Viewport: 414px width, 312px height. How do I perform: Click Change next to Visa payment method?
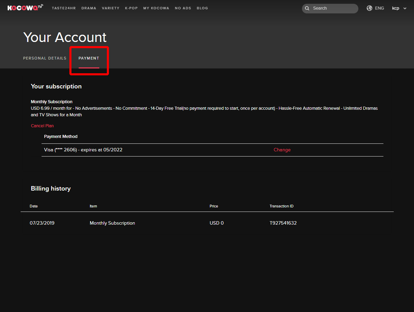point(282,150)
